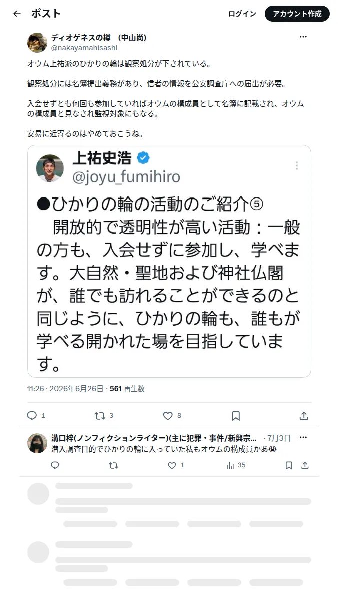
Task: Open the main post's three-dot more menu
Action: 303,37
